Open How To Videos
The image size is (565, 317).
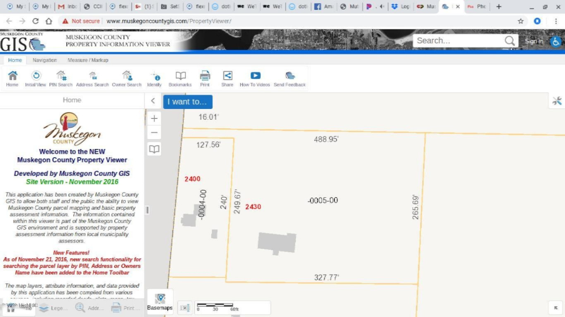click(255, 78)
